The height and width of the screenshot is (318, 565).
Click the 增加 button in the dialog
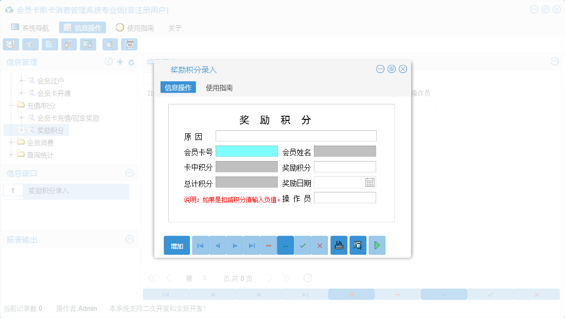176,245
